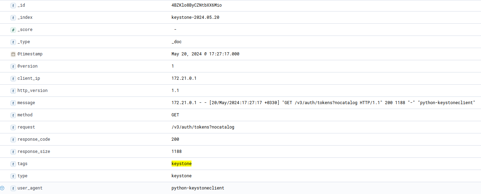Click the calendar icon beside @timestamp

pyautogui.click(x=13, y=54)
